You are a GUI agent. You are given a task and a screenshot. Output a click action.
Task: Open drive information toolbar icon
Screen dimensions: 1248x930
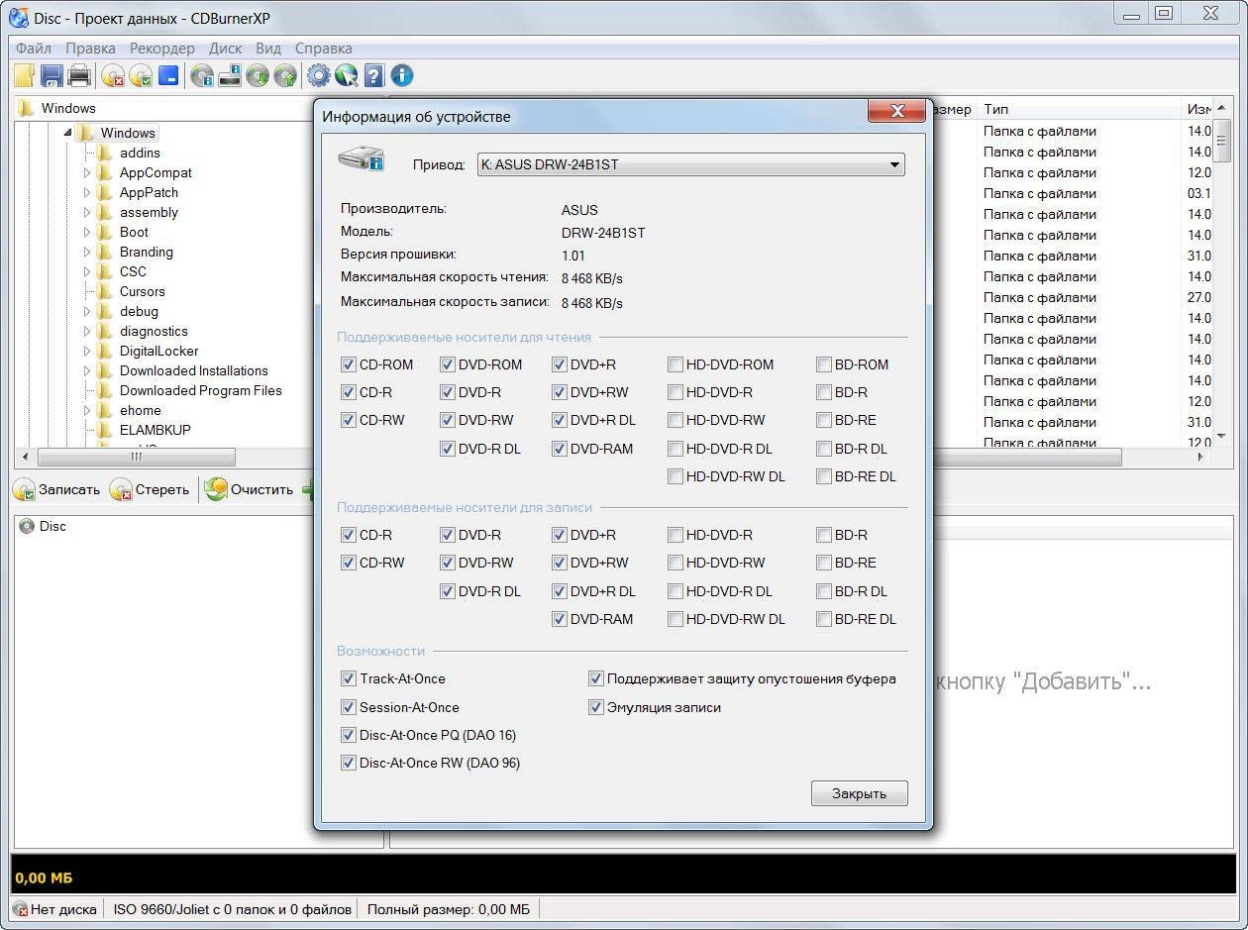click(230, 75)
